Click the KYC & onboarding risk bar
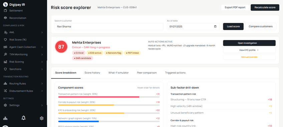283x127 pixels. pos(109,113)
